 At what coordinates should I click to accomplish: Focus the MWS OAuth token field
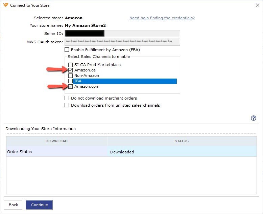pyautogui.click(x=122, y=42)
